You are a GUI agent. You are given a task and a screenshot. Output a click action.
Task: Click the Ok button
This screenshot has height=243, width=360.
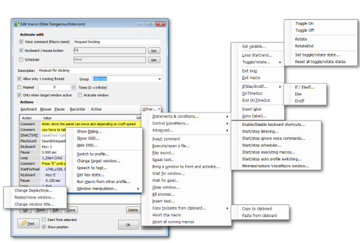(129, 225)
